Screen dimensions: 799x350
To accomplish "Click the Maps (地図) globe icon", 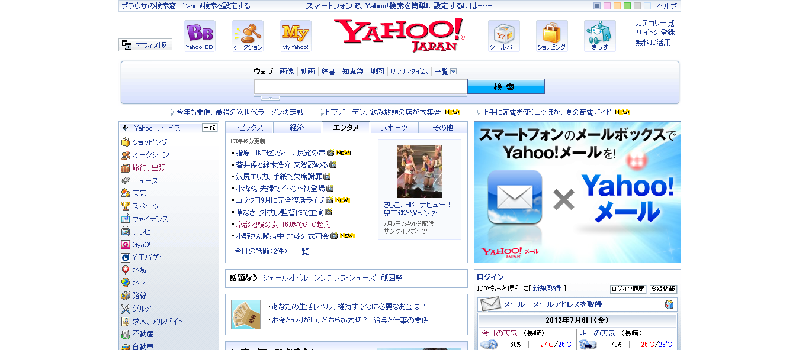I will click(x=126, y=283).
